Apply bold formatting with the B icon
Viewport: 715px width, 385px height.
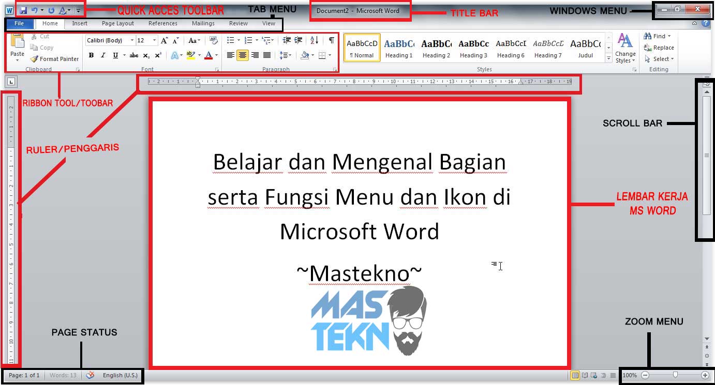point(91,55)
